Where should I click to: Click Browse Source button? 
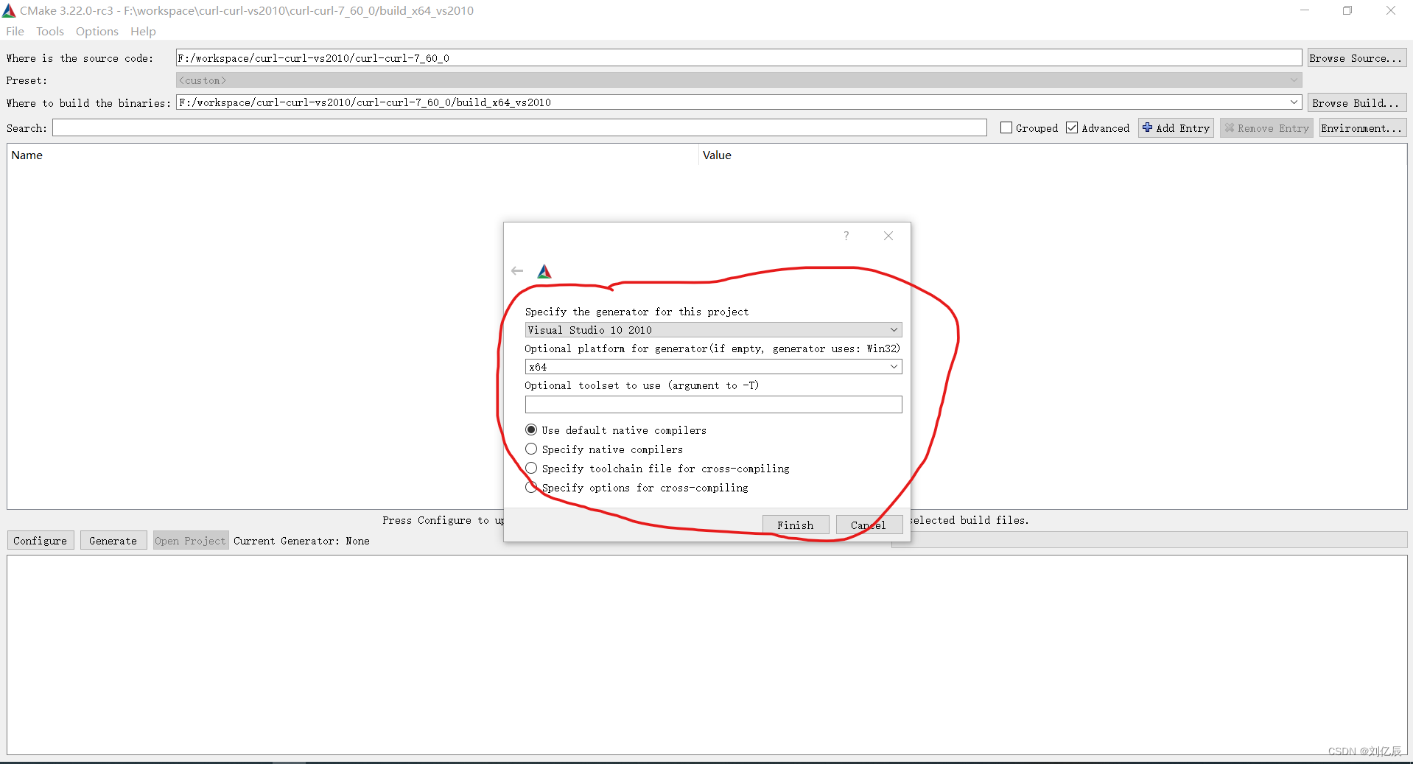pyautogui.click(x=1357, y=58)
